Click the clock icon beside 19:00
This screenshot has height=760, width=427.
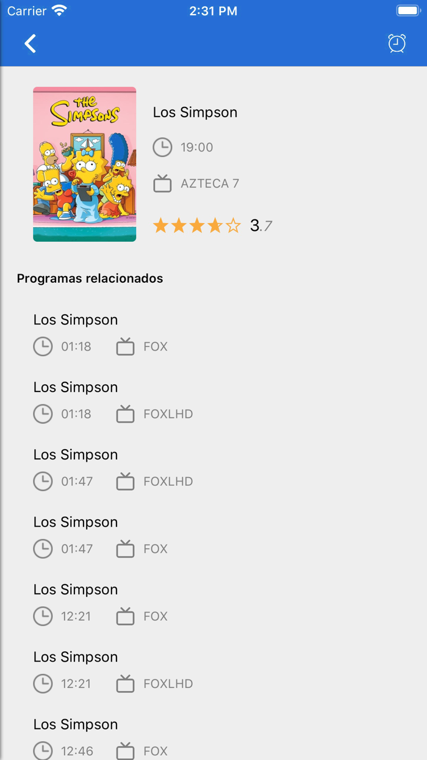click(x=162, y=147)
